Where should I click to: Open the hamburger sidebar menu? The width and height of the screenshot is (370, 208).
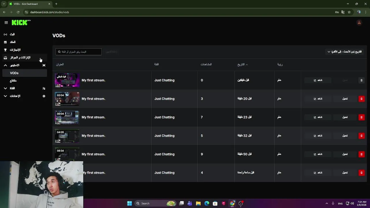(x=6, y=23)
